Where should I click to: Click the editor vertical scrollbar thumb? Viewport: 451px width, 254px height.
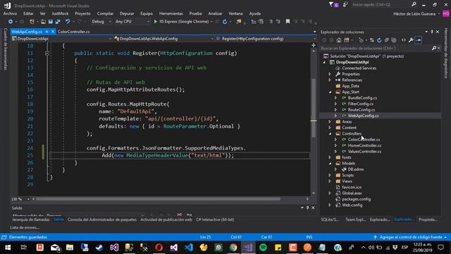(314, 108)
